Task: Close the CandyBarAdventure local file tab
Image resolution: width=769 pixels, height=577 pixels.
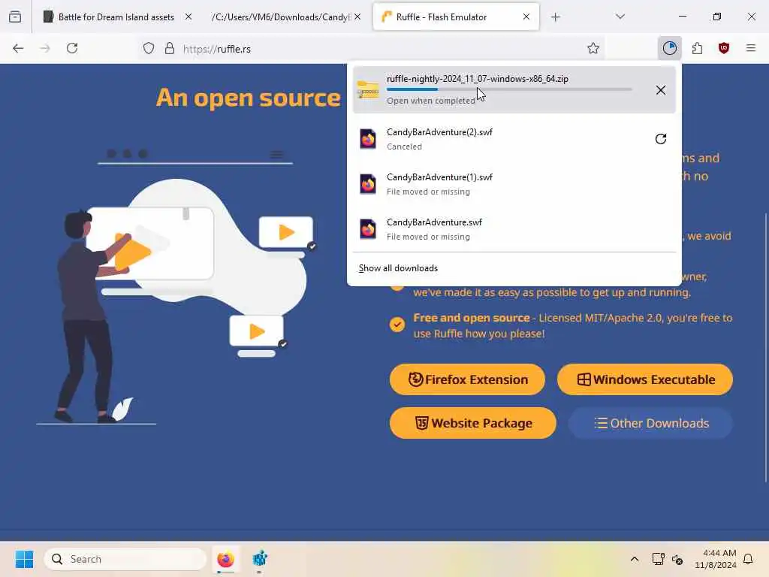Action: (357, 17)
